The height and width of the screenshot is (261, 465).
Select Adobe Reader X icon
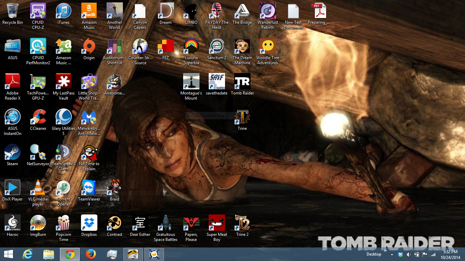(x=13, y=82)
